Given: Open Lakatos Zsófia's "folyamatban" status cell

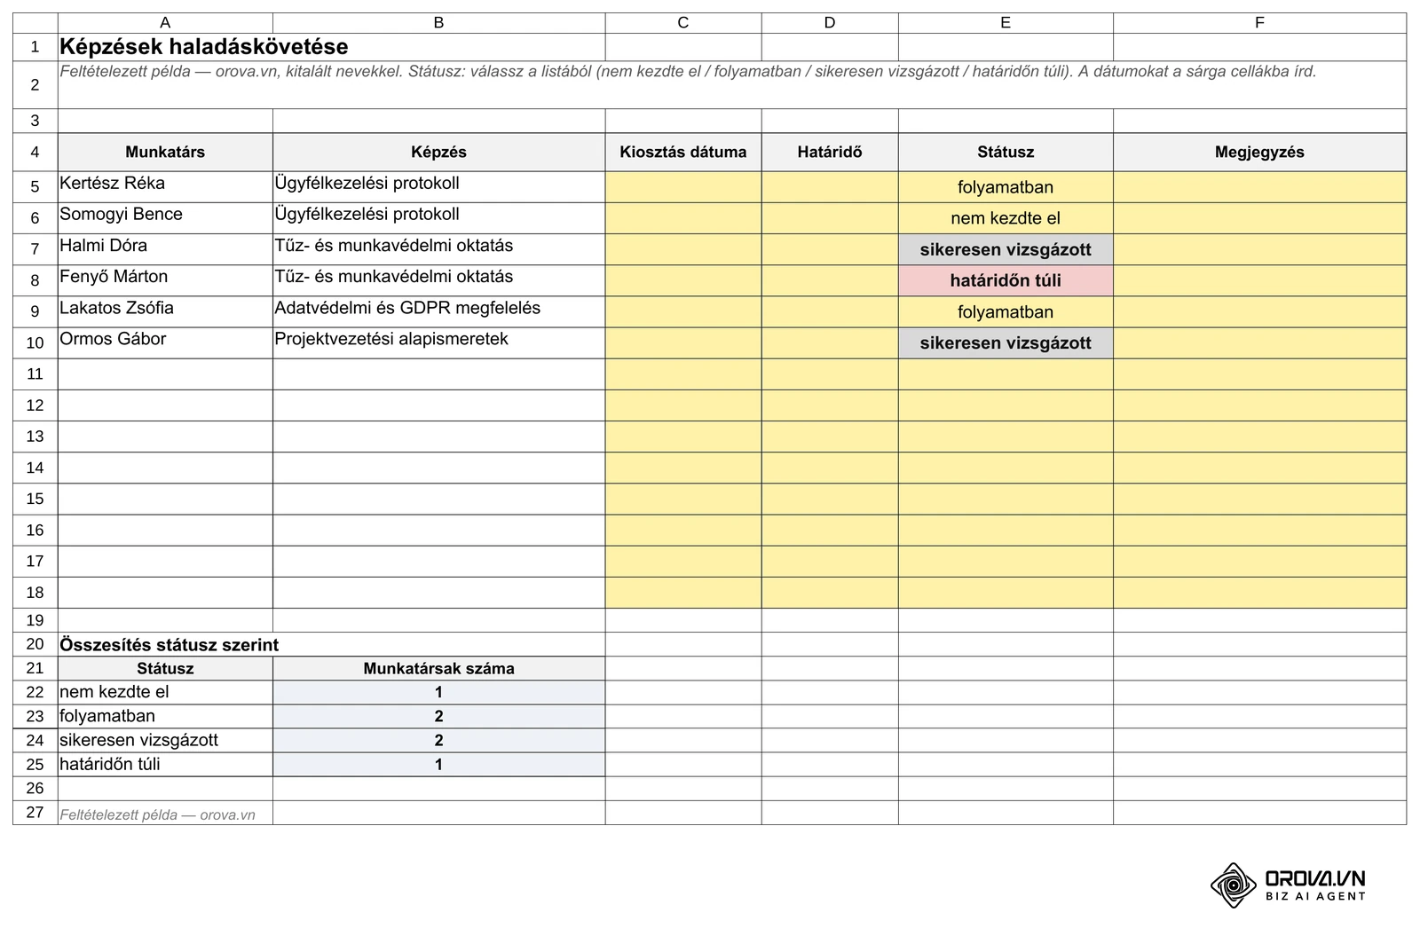Looking at the screenshot, I should (1006, 311).
